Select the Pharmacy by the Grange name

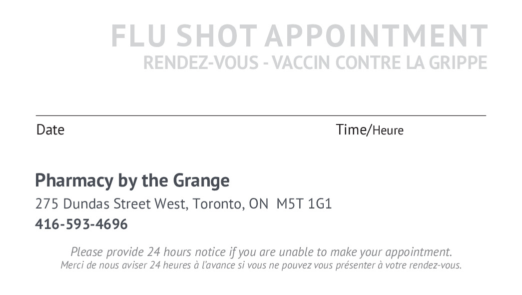tap(132, 180)
